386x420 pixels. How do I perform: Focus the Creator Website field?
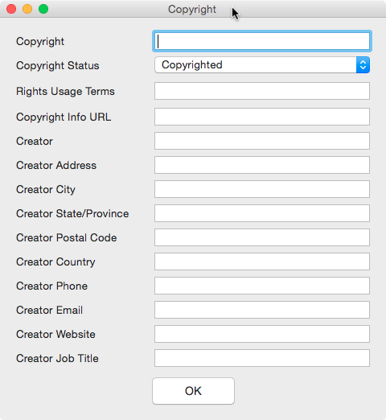click(x=262, y=334)
